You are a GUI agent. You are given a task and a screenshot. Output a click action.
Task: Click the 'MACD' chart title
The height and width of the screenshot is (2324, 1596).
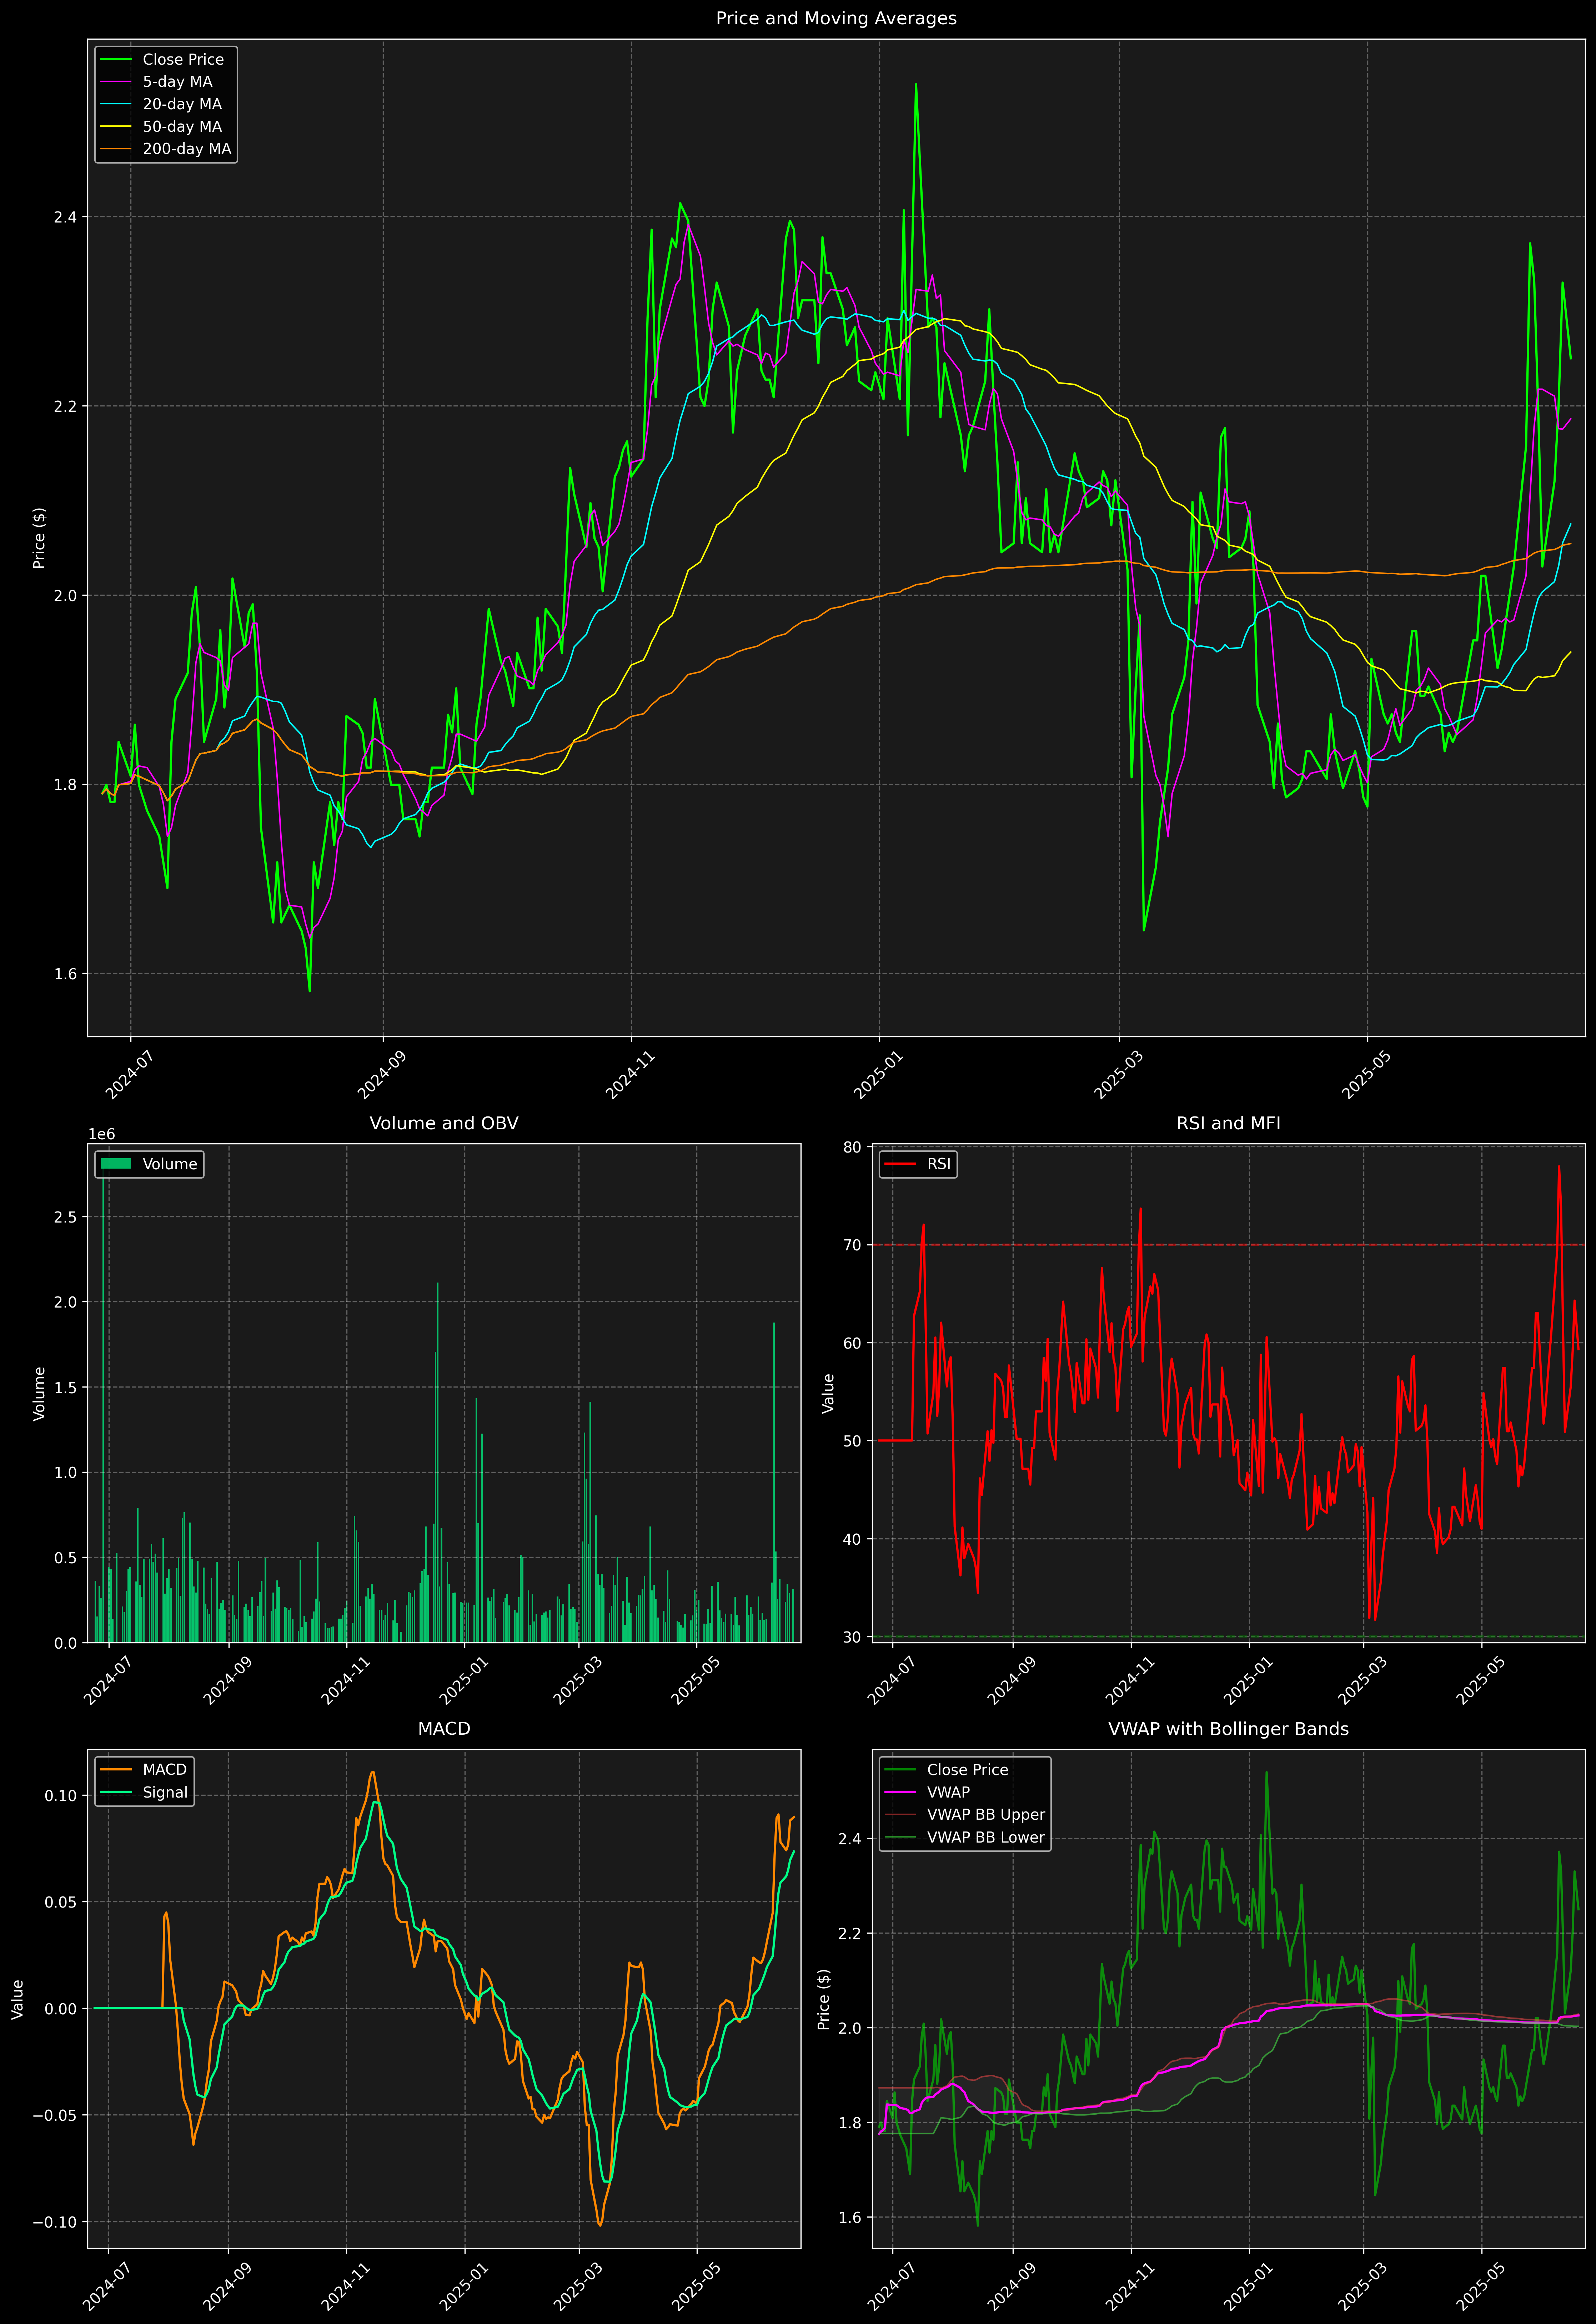(x=444, y=1729)
